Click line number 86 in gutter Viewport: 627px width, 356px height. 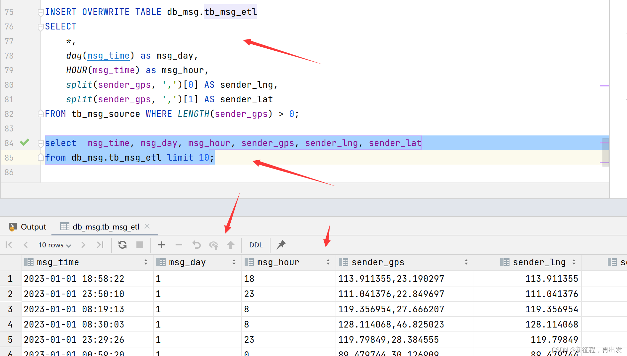pyautogui.click(x=9, y=172)
